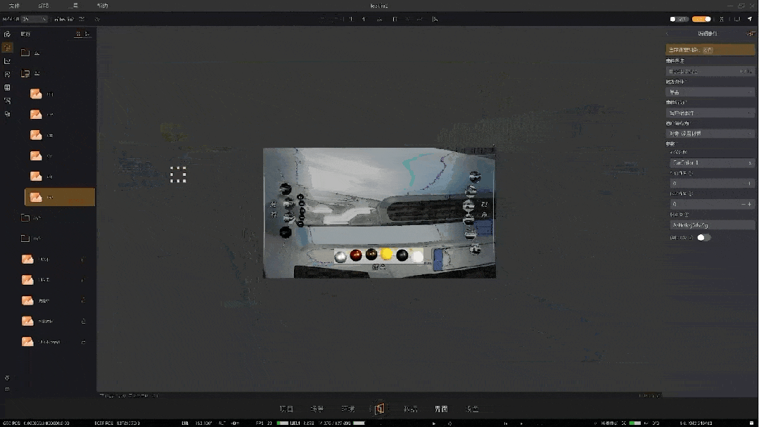Select the highlighted image item in resource tree

(x=59, y=197)
